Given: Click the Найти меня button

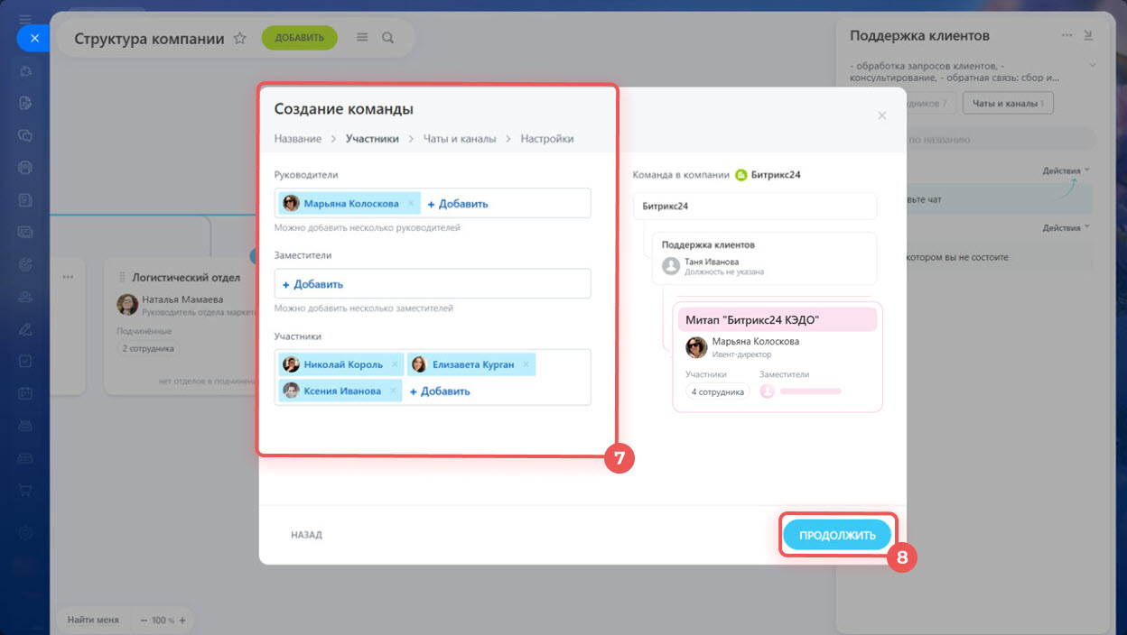Looking at the screenshot, I should 93,621.
